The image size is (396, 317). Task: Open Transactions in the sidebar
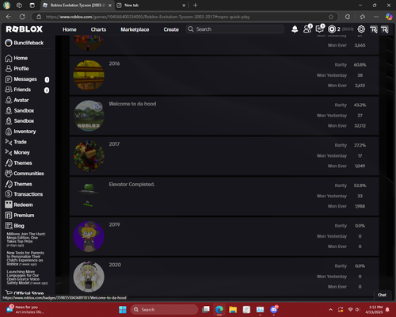(24, 194)
